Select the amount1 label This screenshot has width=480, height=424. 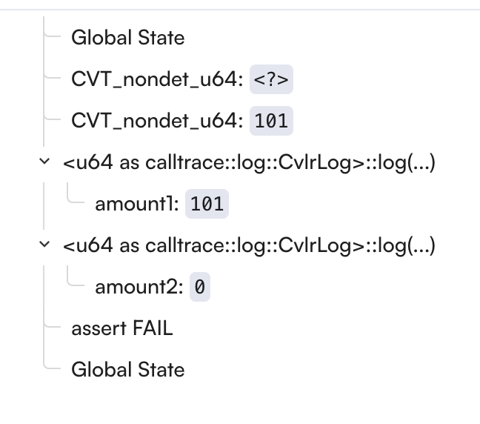[x=137, y=204]
